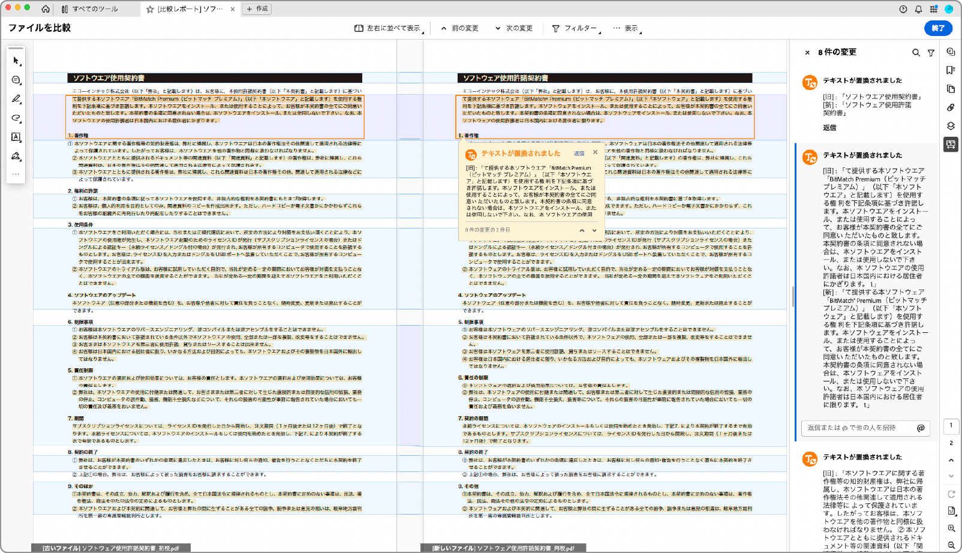Select the arrow selection tool
This screenshot has height=553, width=962.
(16, 61)
